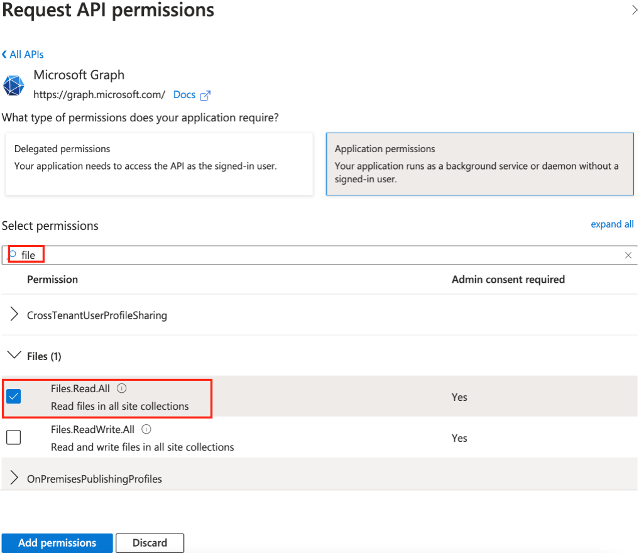Open the Docs external link icon
The height and width of the screenshot is (553, 639).
[205, 96]
